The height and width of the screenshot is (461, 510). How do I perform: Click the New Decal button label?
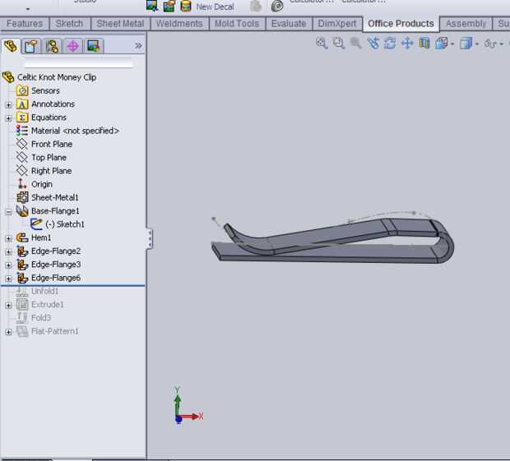point(215,7)
